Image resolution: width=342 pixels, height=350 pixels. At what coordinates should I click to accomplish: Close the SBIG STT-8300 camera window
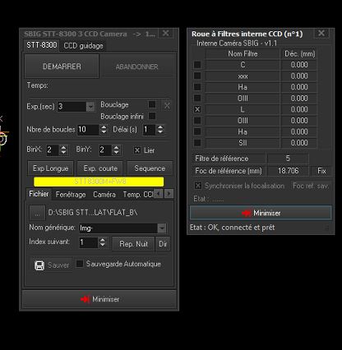pyautogui.click(x=166, y=33)
